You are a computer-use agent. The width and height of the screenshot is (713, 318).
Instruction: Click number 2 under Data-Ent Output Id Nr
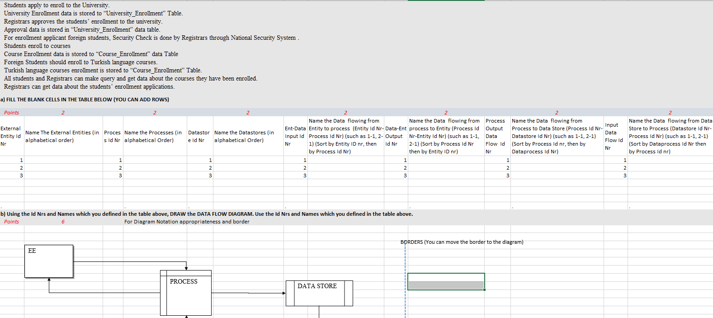tap(405, 168)
